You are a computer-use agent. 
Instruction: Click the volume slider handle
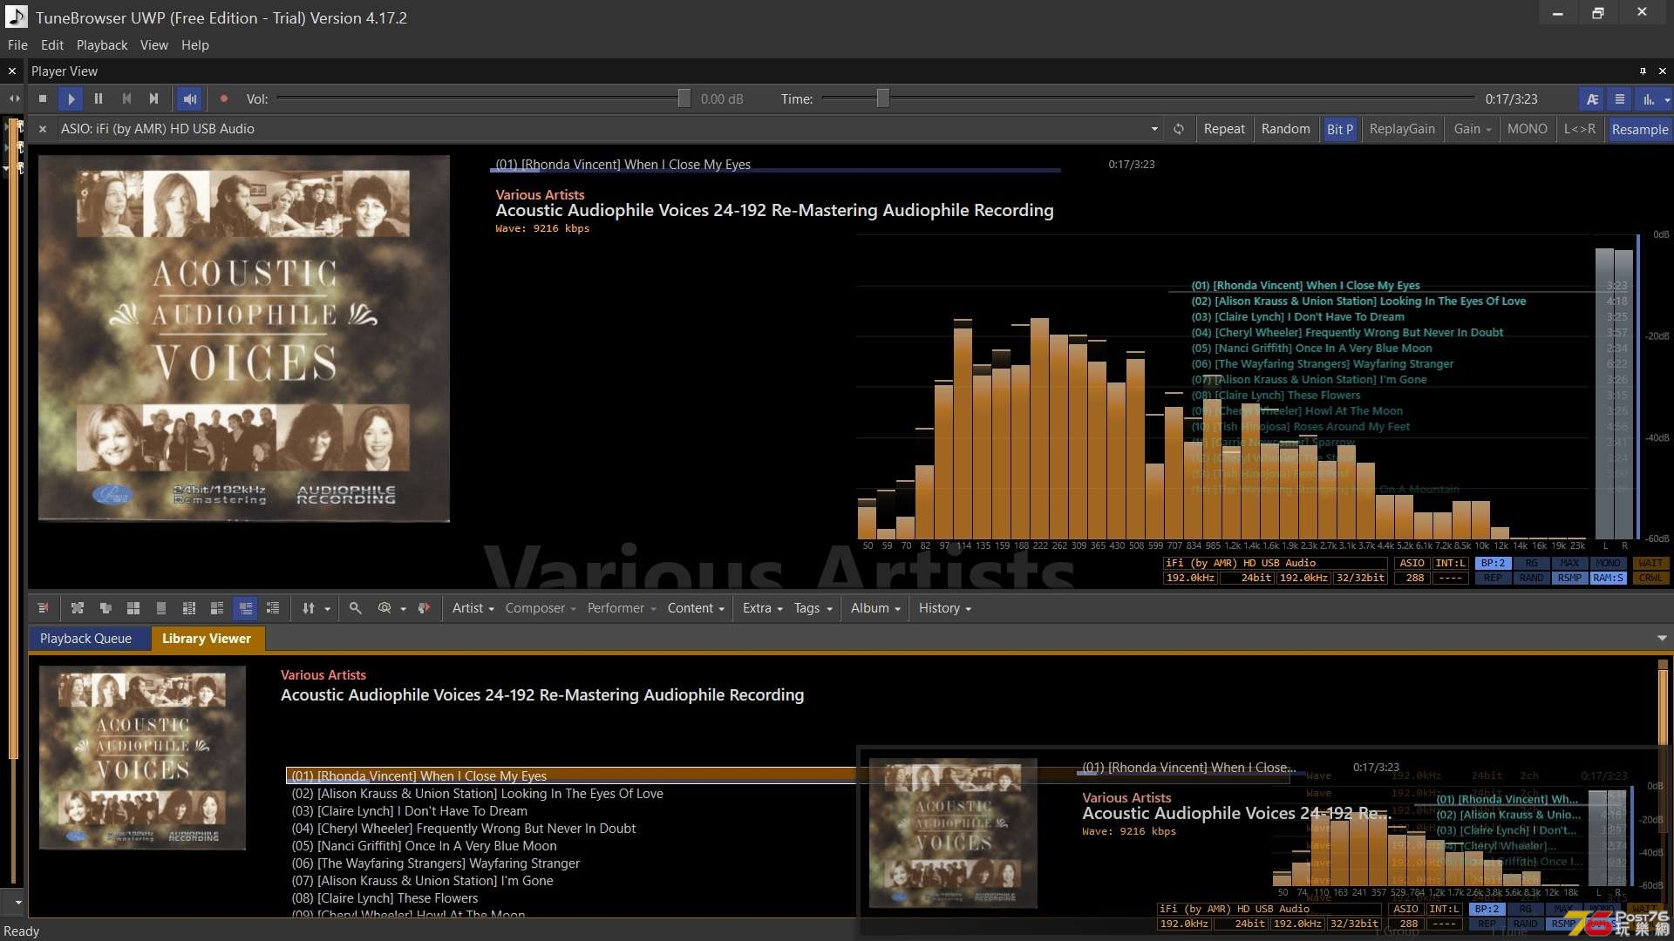click(684, 98)
